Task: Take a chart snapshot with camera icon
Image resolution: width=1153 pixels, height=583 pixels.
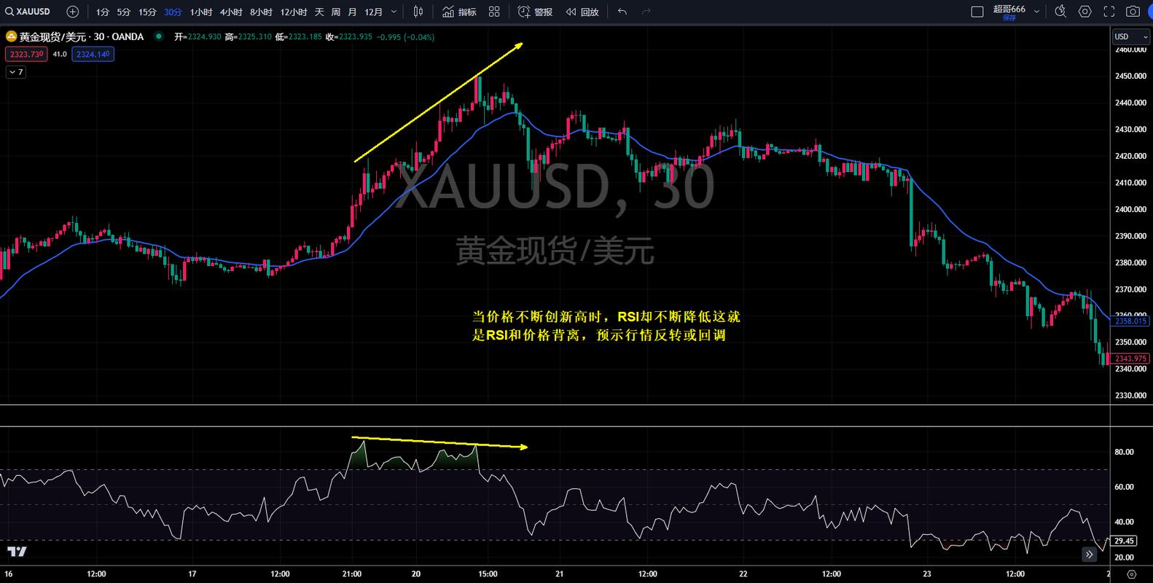Action: pyautogui.click(x=1133, y=12)
